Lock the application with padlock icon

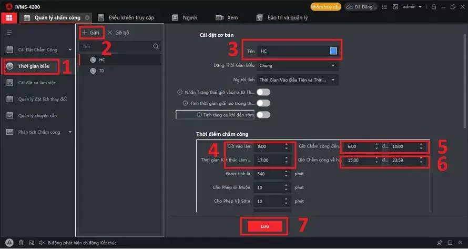[x=434, y=6]
